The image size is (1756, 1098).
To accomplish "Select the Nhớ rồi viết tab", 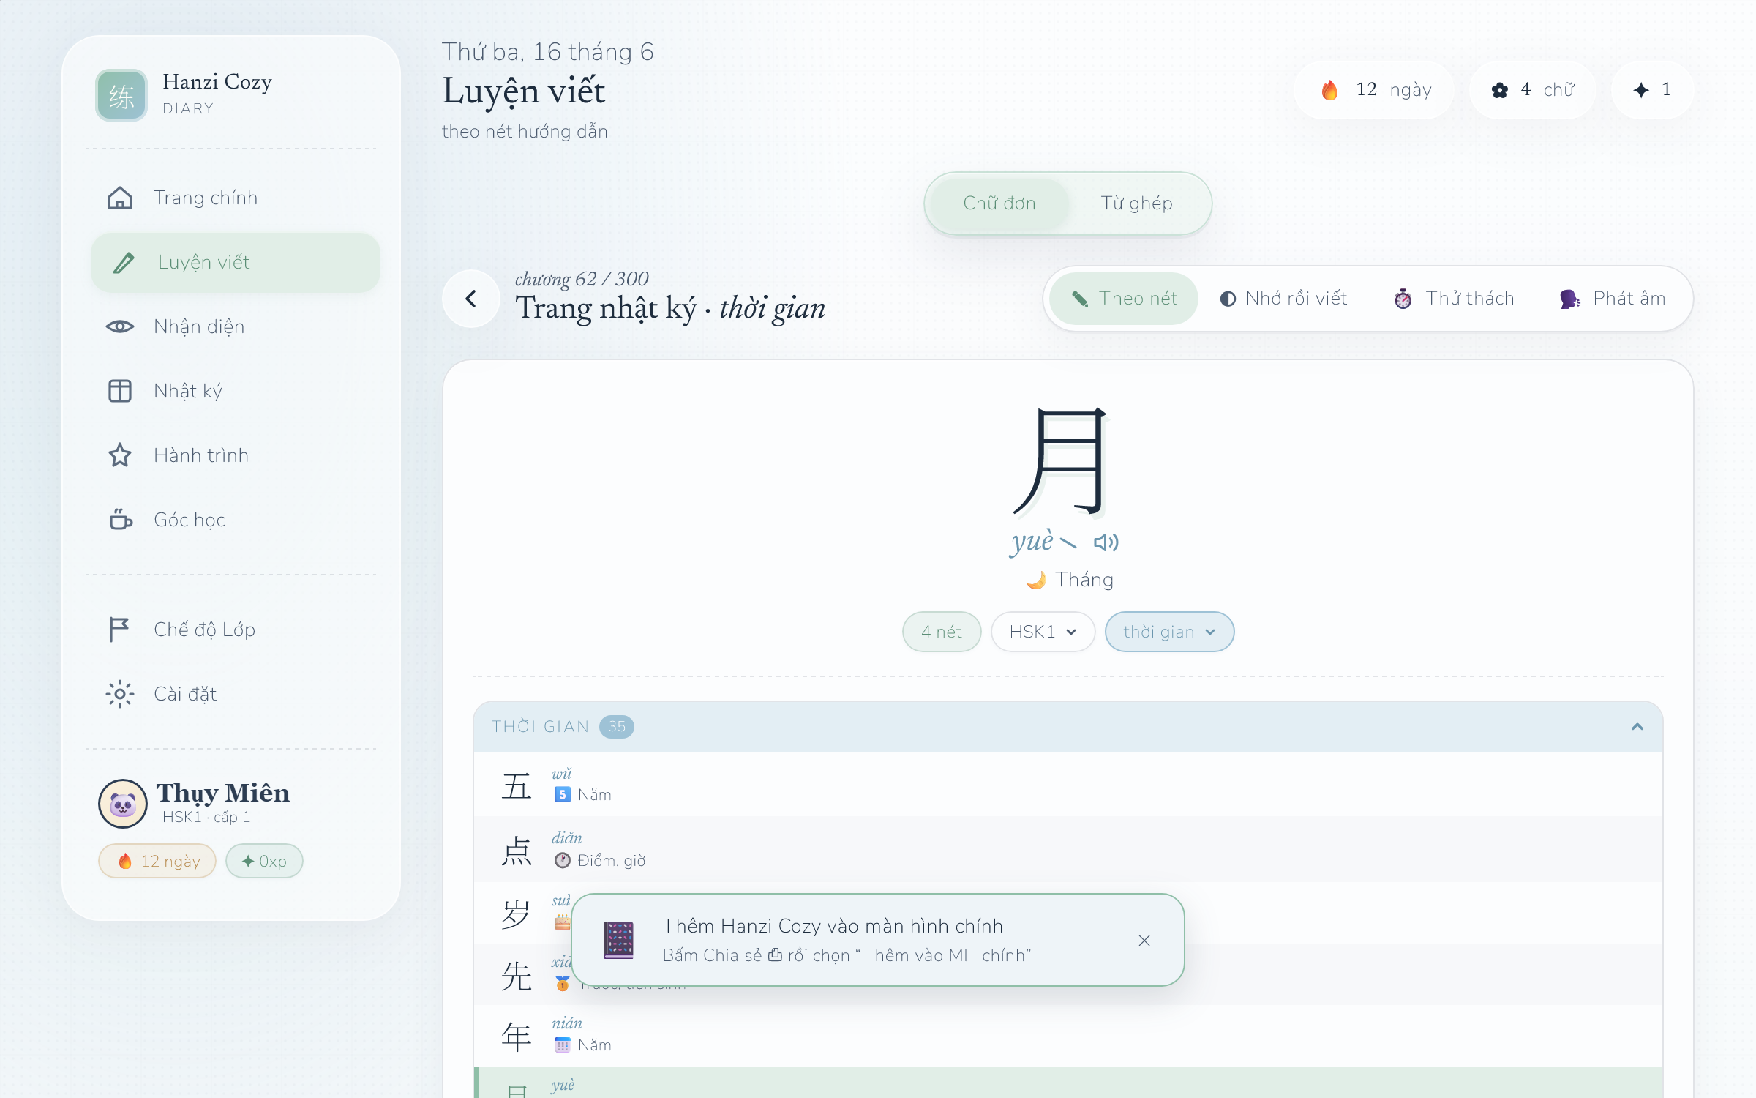I will (x=1284, y=299).
